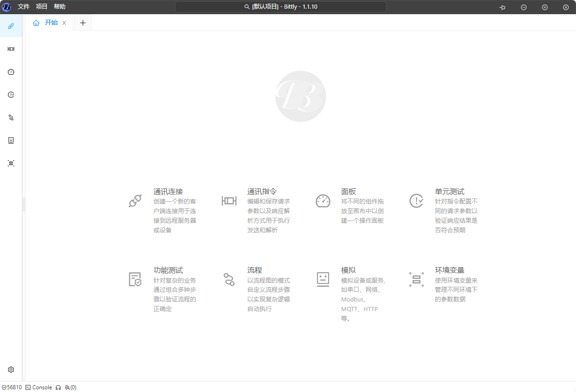
Task: Open the environment variables sidebar icon
Action: (11, 163)
